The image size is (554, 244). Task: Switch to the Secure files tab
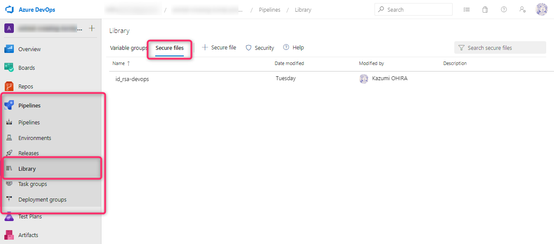[x=169, y=48]
